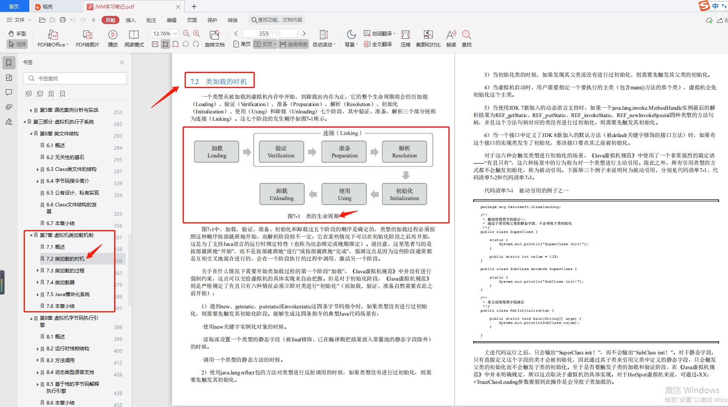Image resolution: width=728 pixels, height=407 pixels.
Task: Toggle 连续阅读 continuous reading
Action: (293, 44)
